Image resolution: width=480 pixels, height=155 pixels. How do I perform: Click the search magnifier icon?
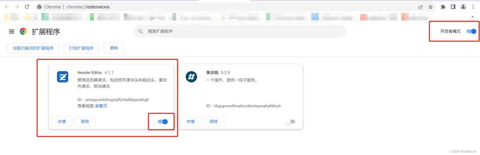click(140, 31)
